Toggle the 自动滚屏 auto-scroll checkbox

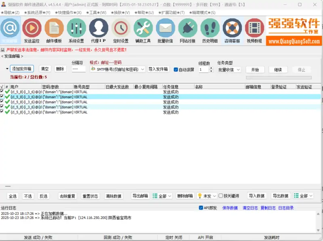tap(176, 68)
